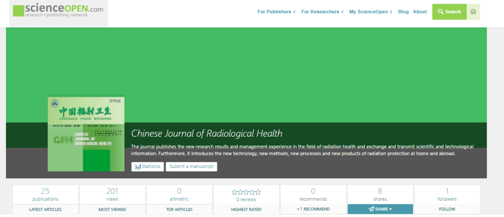Click the 0 recommends count
Viewport: 504px width, 217px height.
(x=313, y=194)
